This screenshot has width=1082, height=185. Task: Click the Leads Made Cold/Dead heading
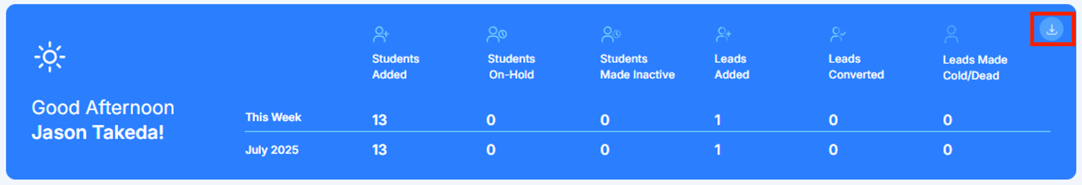(x=975, y=68)
